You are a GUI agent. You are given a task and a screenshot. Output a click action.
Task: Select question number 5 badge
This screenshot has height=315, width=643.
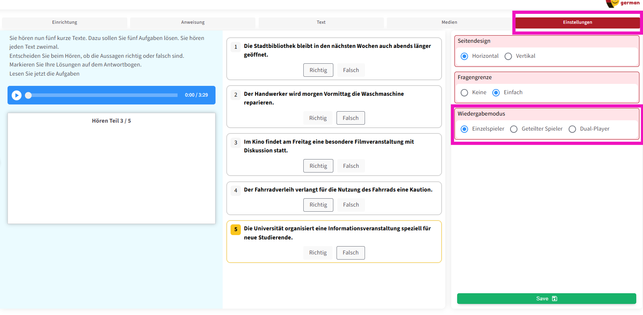[236, 230]
